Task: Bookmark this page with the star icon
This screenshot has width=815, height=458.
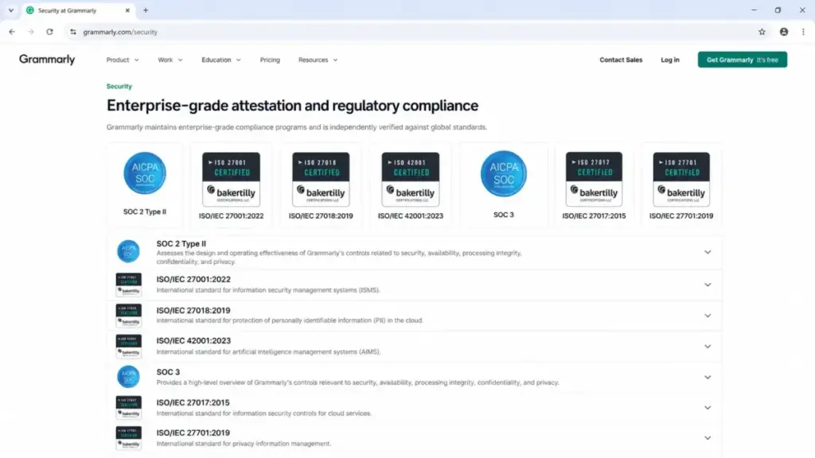Action: (762, 32)
